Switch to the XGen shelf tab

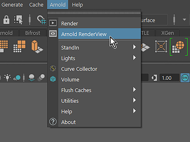coord(167,33)
